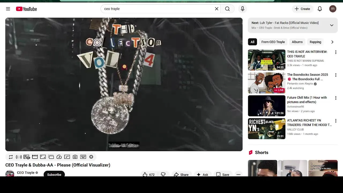Open options for Future Chill Mix
This screenshot has height=193, width=343.
[335, 98]
